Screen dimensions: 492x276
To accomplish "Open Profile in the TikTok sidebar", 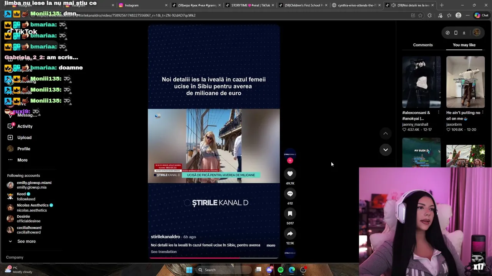I will coord(19,149).
